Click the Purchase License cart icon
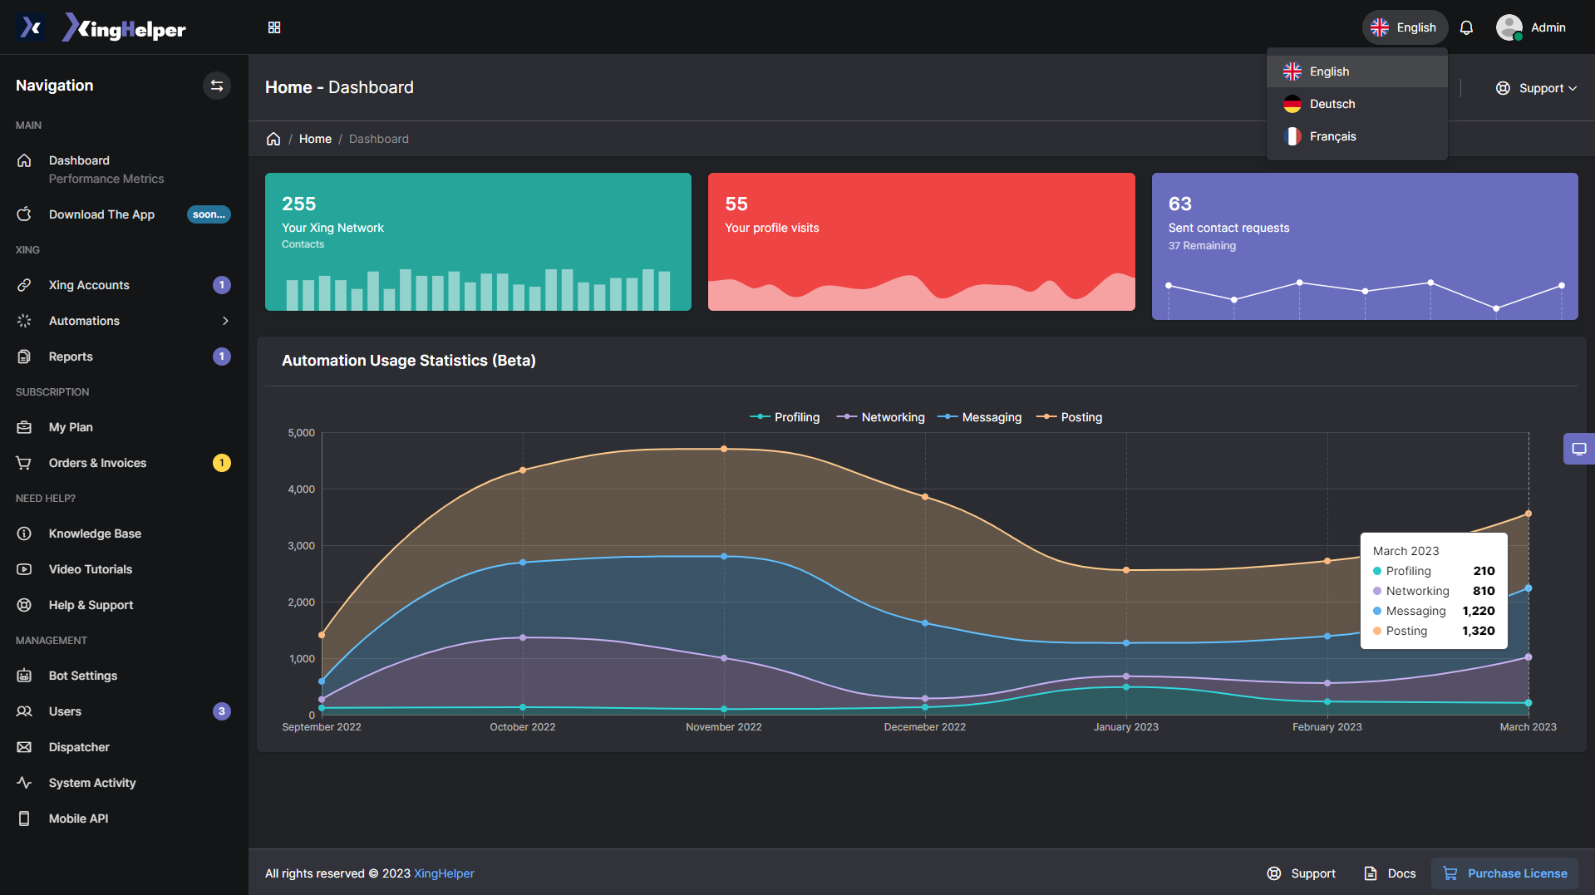This screenshot has width=1595, height=895. point(1450,873)
